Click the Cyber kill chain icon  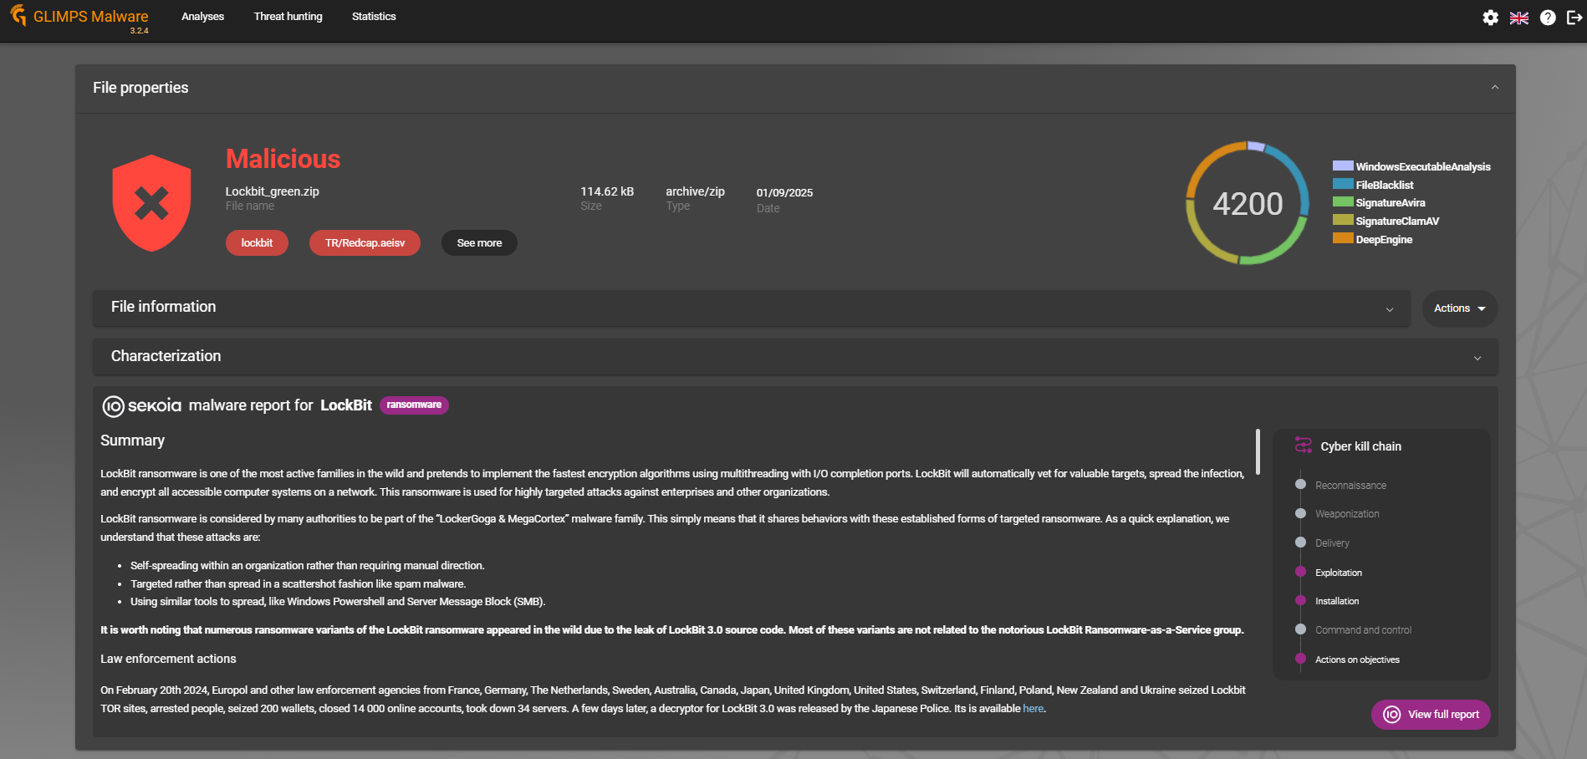(1303, 446)
